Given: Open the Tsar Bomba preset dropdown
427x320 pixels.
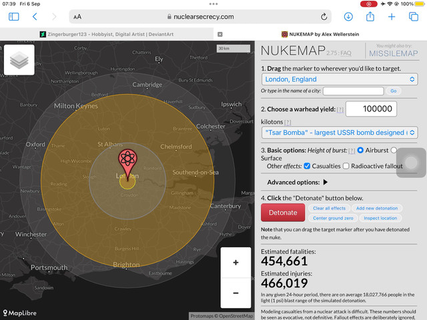Looking at the screenshot, I should tap(340, 133).
